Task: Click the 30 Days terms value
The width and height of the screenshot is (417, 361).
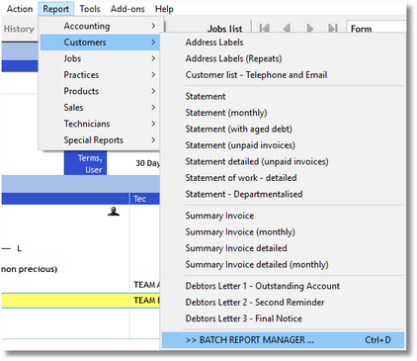Action: pos(148,163)
